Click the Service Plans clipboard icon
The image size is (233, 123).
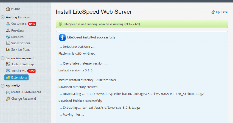tap(8, 49)
